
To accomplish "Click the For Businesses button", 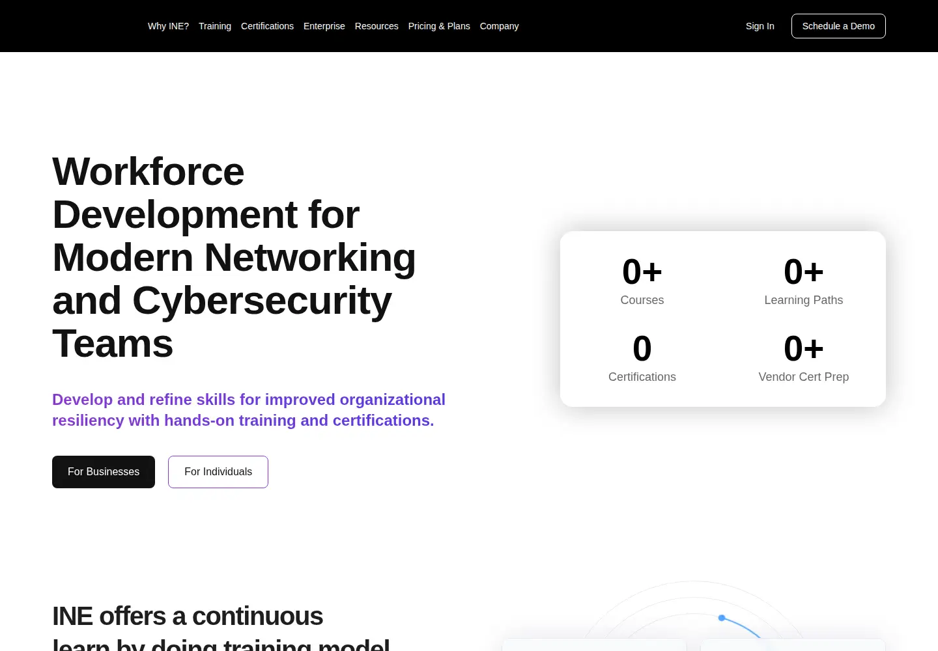I will click(104, 472).
